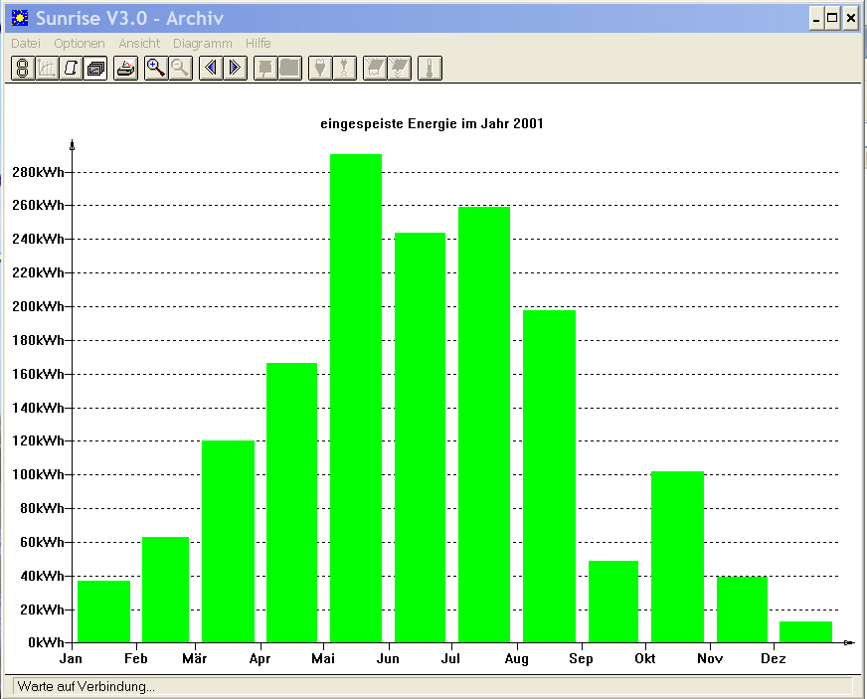
Task: Open the Diagramm menu
Action: [203, 43]
